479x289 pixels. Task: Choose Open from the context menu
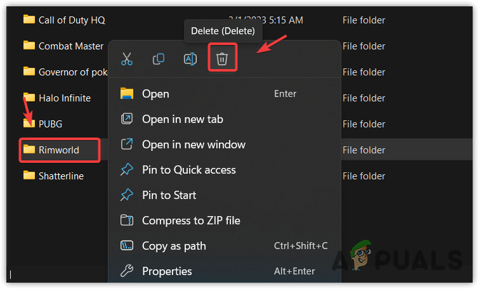pos(155,94)
